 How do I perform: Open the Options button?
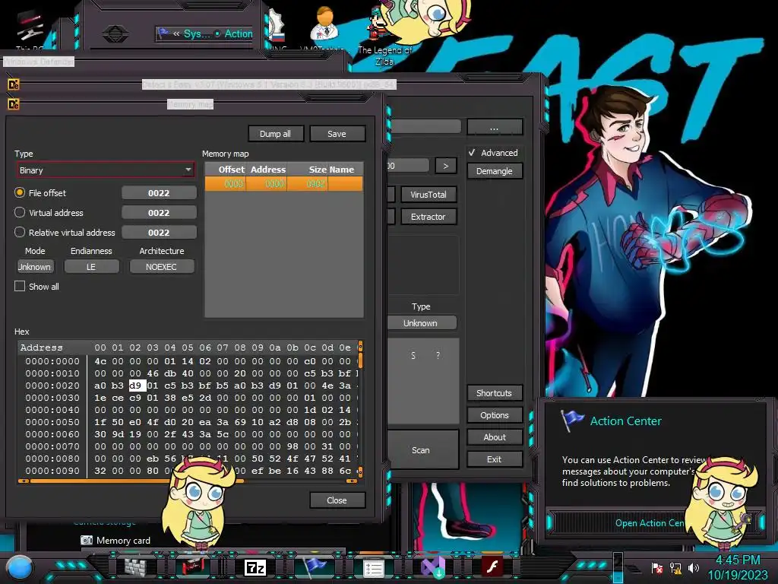tap(494, 414)
